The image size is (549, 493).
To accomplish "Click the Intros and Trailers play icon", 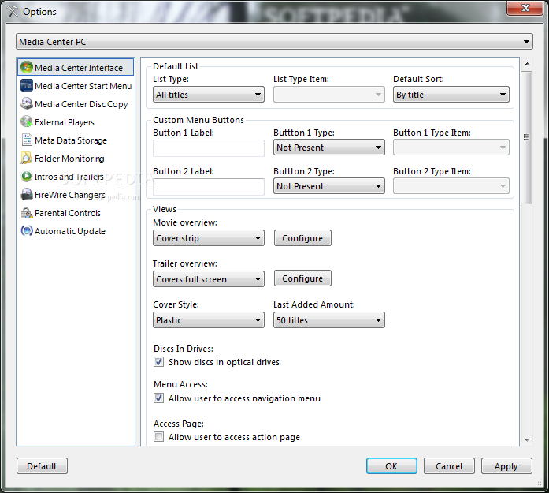I will [x=27, y=177].
